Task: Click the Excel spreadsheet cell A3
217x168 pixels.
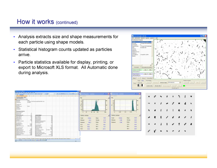Action: pos(21,99)
